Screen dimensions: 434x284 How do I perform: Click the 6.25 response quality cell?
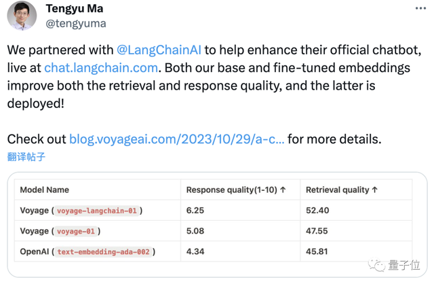click(x=197, y=211)
